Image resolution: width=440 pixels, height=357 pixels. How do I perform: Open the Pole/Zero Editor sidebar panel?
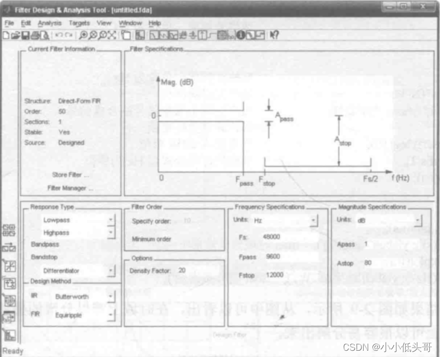coord(9,301)
